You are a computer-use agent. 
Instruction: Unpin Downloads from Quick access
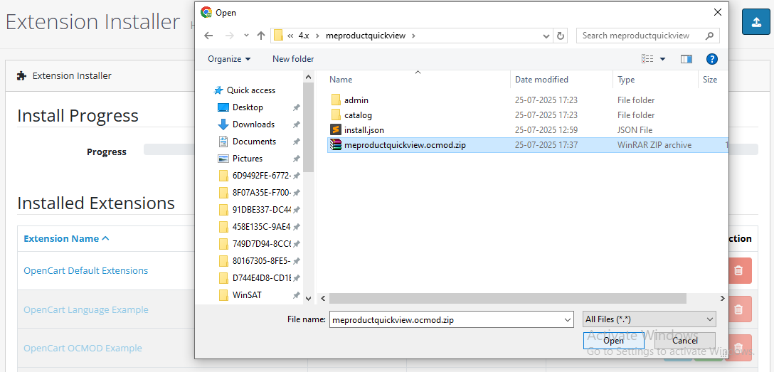[296, 124]
